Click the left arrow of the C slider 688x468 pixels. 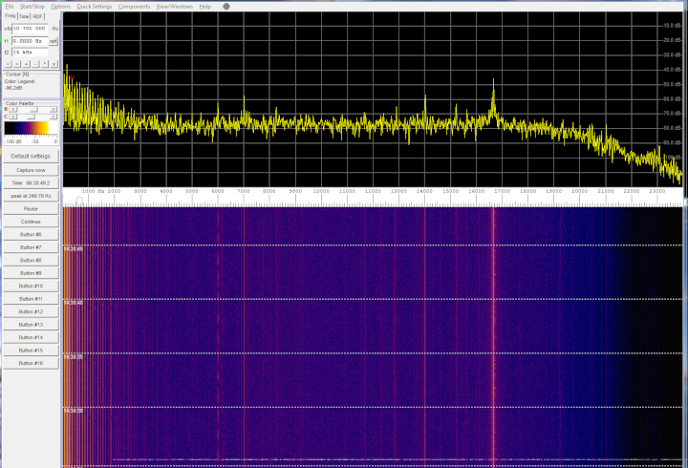(x=13, y=117)
